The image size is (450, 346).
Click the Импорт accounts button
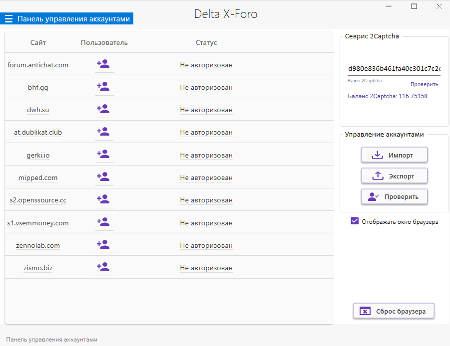tap(394, 155)
